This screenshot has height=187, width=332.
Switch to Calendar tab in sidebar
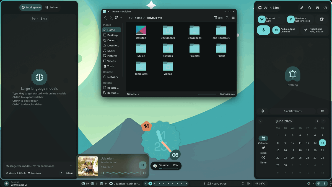click(x=263, y=140)
